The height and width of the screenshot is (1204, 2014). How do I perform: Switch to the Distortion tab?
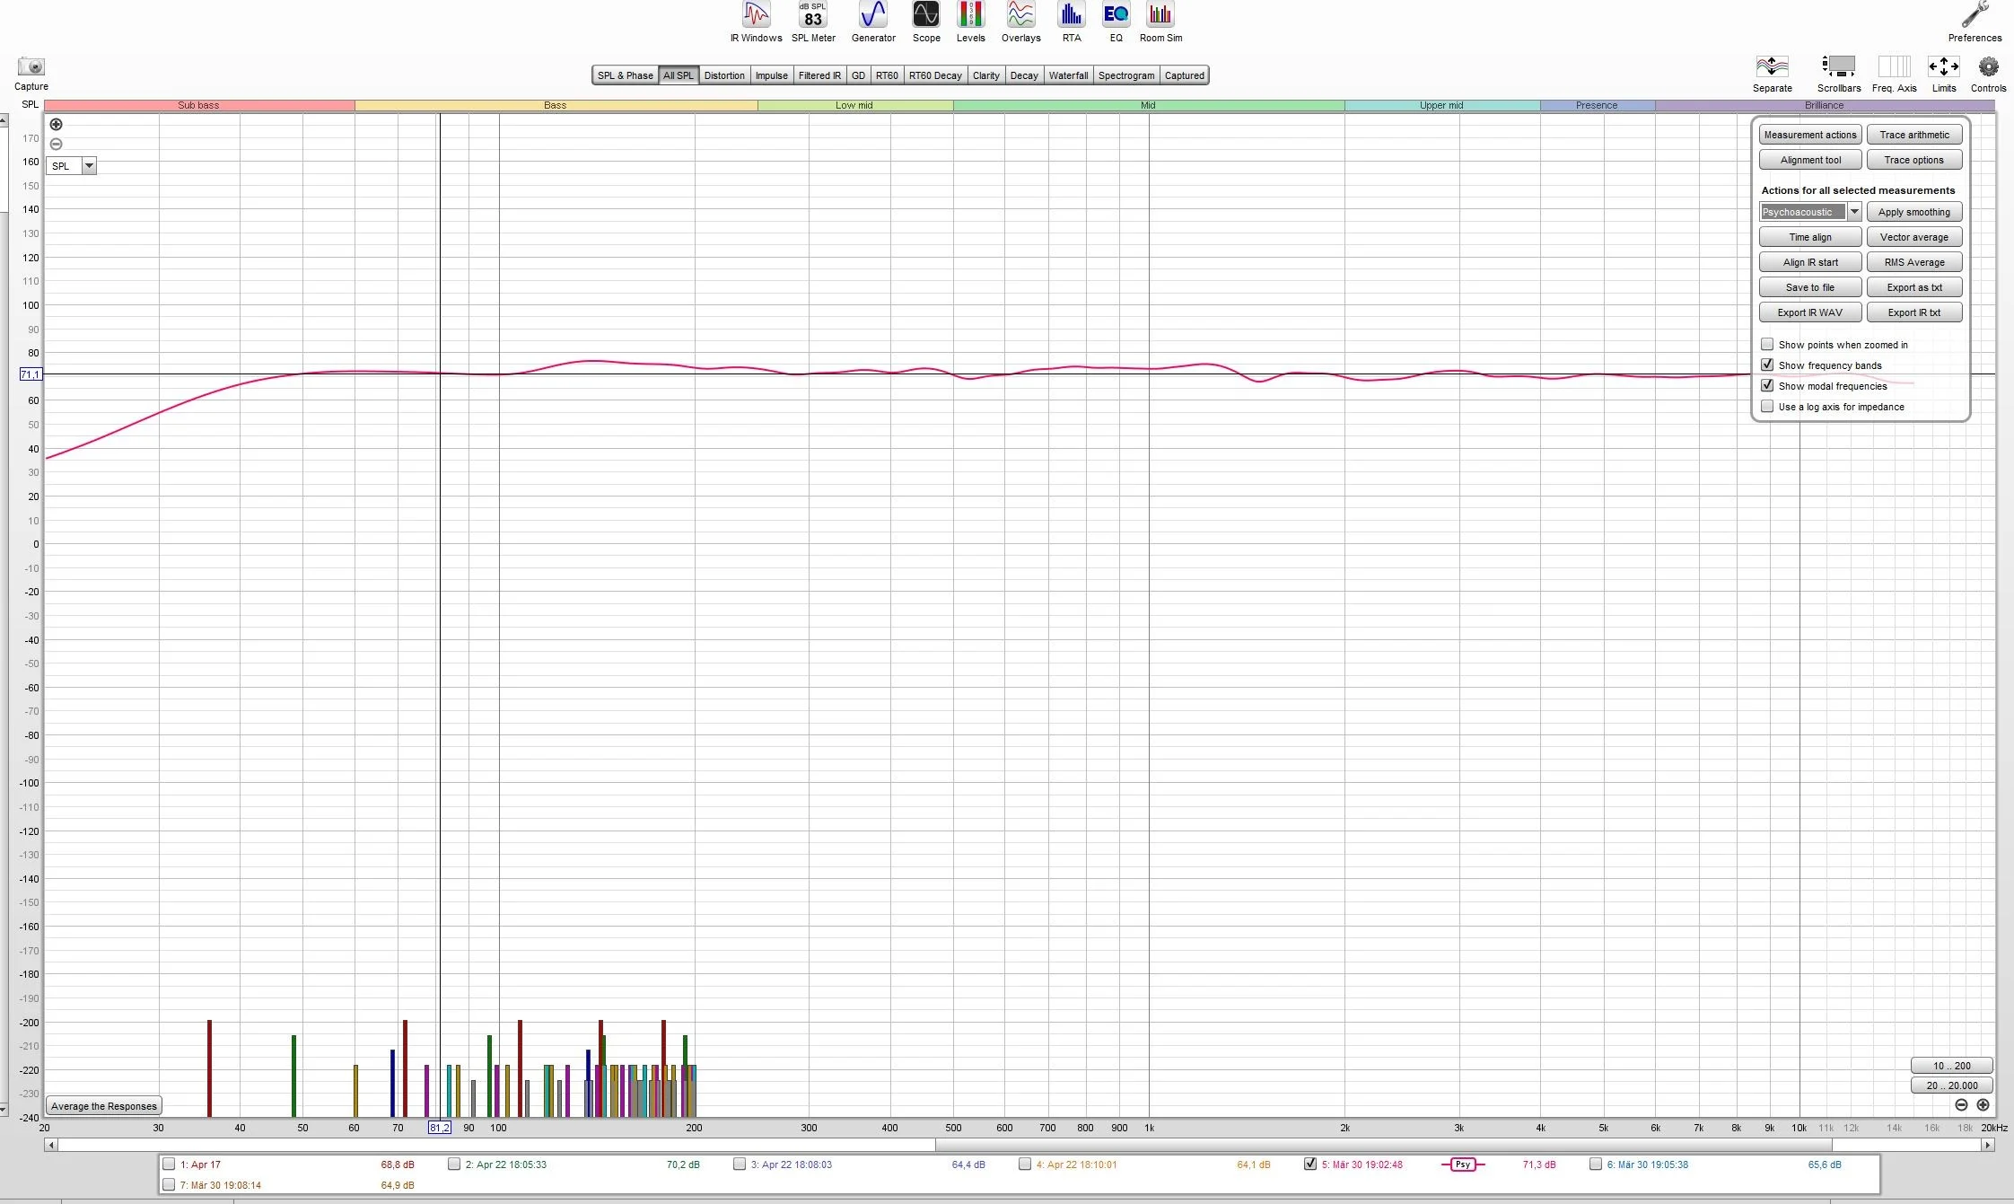[723, 75]
